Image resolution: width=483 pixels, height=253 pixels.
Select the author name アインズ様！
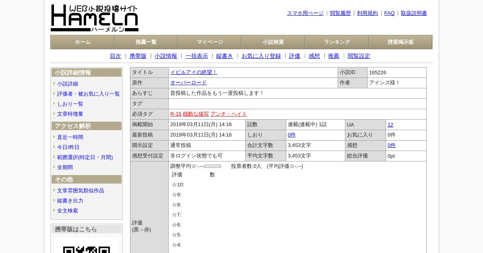[385, 83]
